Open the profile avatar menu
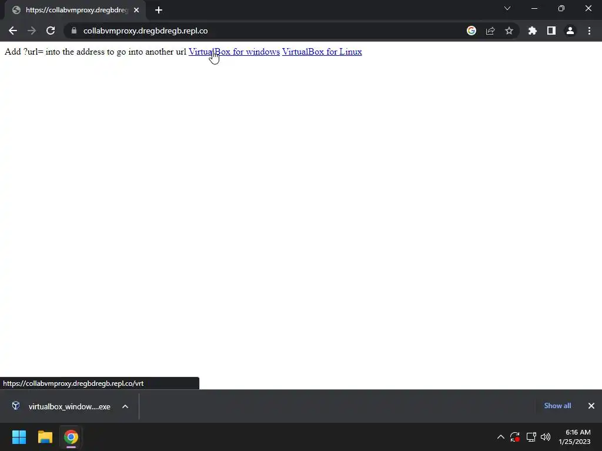This screenshot has width=602, height=451. click(570, 31)
